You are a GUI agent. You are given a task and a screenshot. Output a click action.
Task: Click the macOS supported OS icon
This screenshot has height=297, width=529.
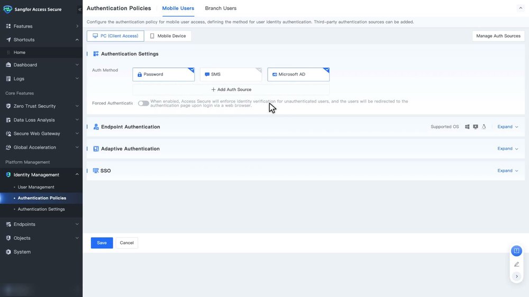476,127
